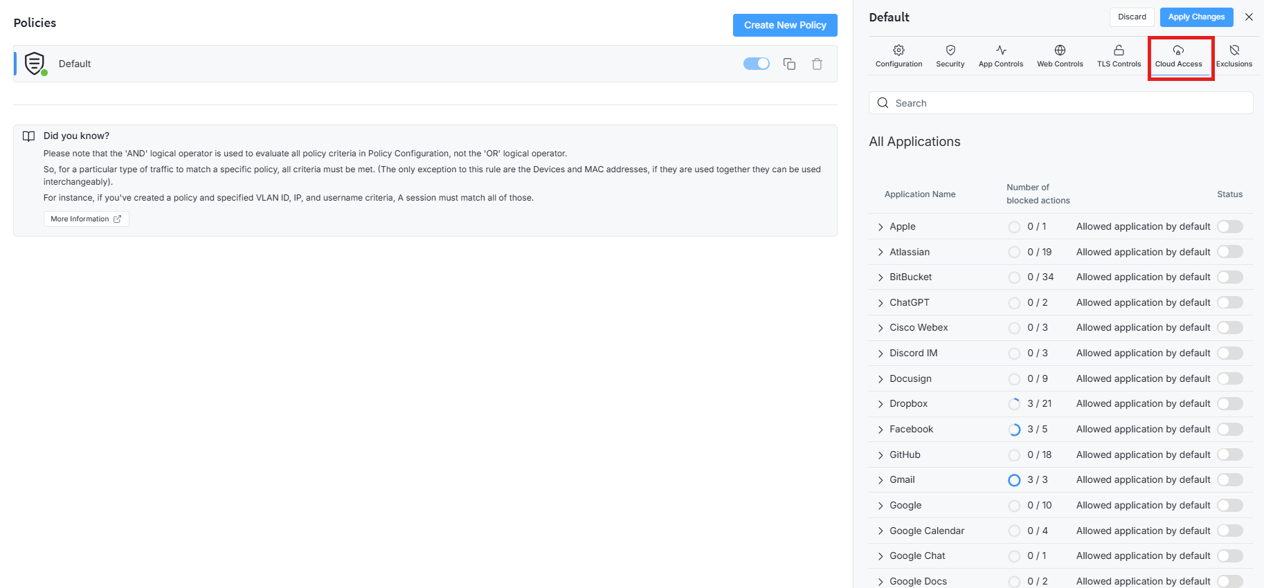Expand the Facebook row chevron
1264x588 pixels.
(x=881, y=430)
